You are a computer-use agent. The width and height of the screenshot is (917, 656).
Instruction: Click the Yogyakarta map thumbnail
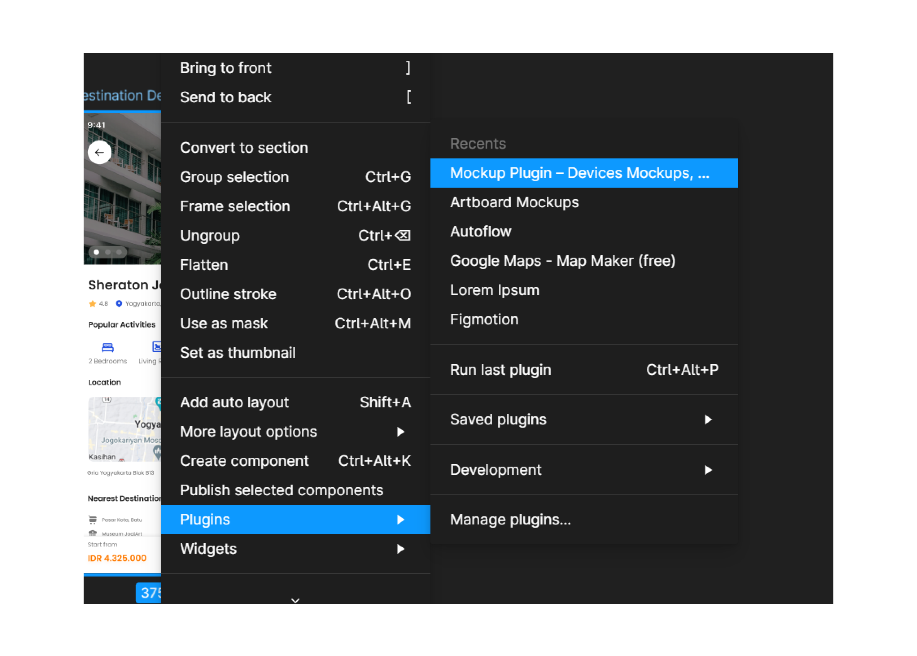(x=125, y=429)
